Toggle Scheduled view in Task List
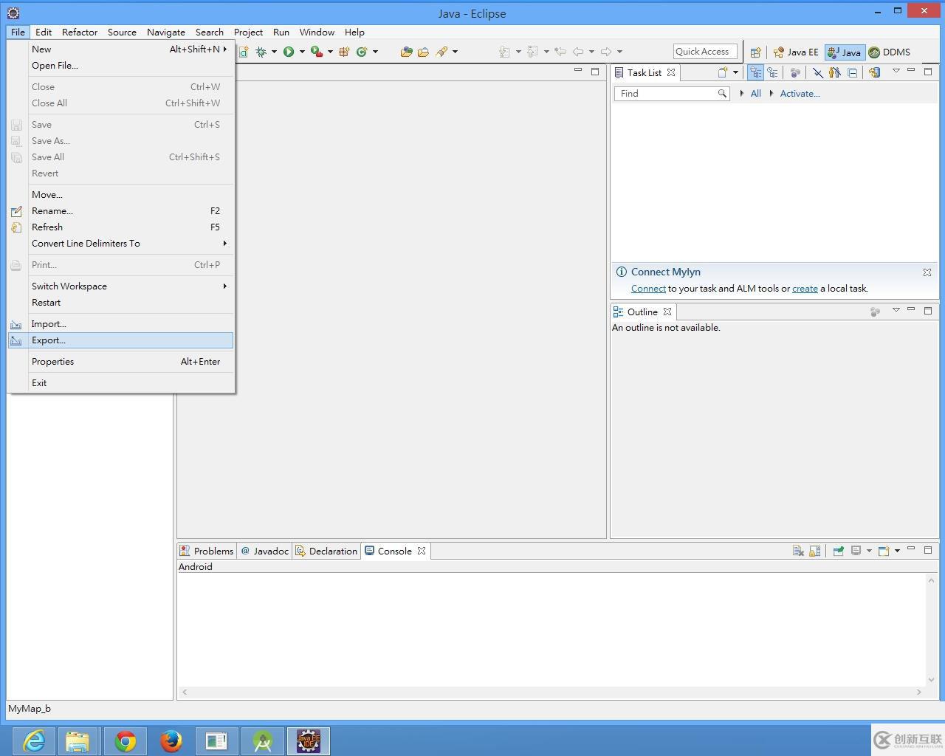 click(772, 72)
